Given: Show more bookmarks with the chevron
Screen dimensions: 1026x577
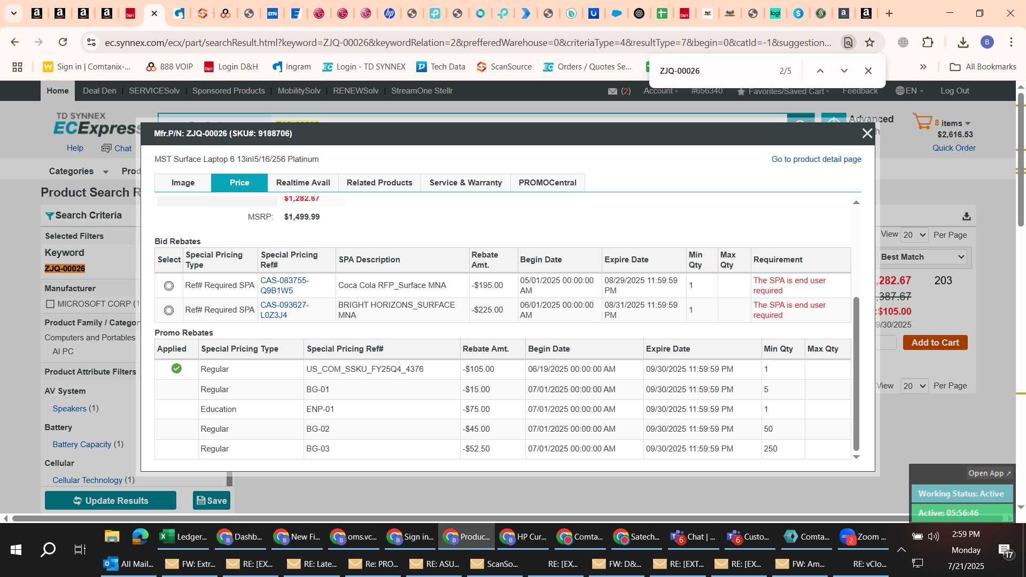Looking at the screenshot, I should point(923,67).
